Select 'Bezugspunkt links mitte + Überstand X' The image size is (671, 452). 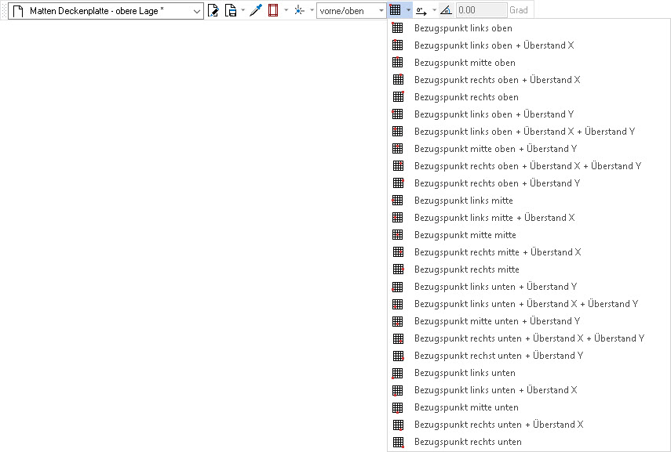[529, 218]
